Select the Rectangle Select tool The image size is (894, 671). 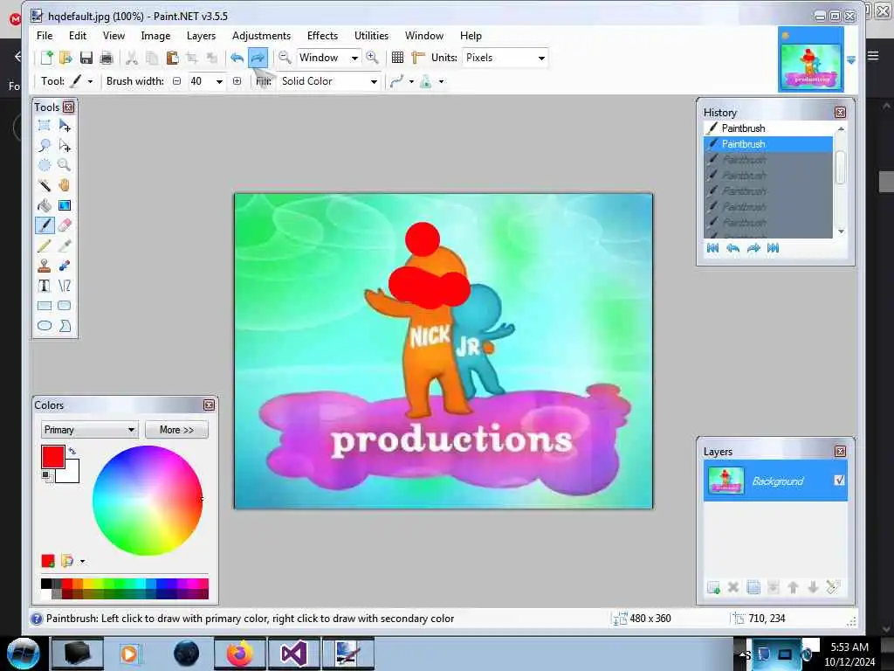[x=44, y=125]
